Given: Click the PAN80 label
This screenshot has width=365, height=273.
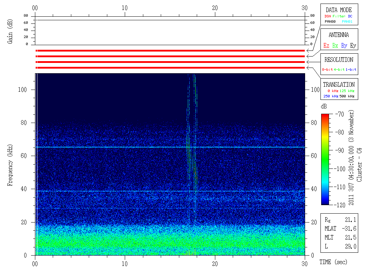Looking at the screenshot, I should click(330, 22).
